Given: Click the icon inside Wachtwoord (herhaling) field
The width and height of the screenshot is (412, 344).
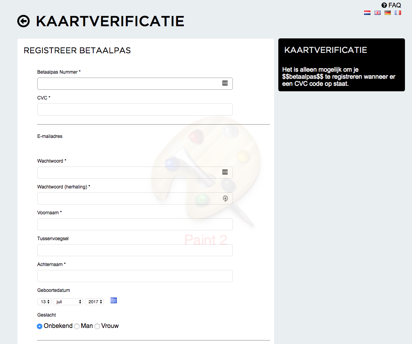Looking at the screenshot, I should point(225,199).
